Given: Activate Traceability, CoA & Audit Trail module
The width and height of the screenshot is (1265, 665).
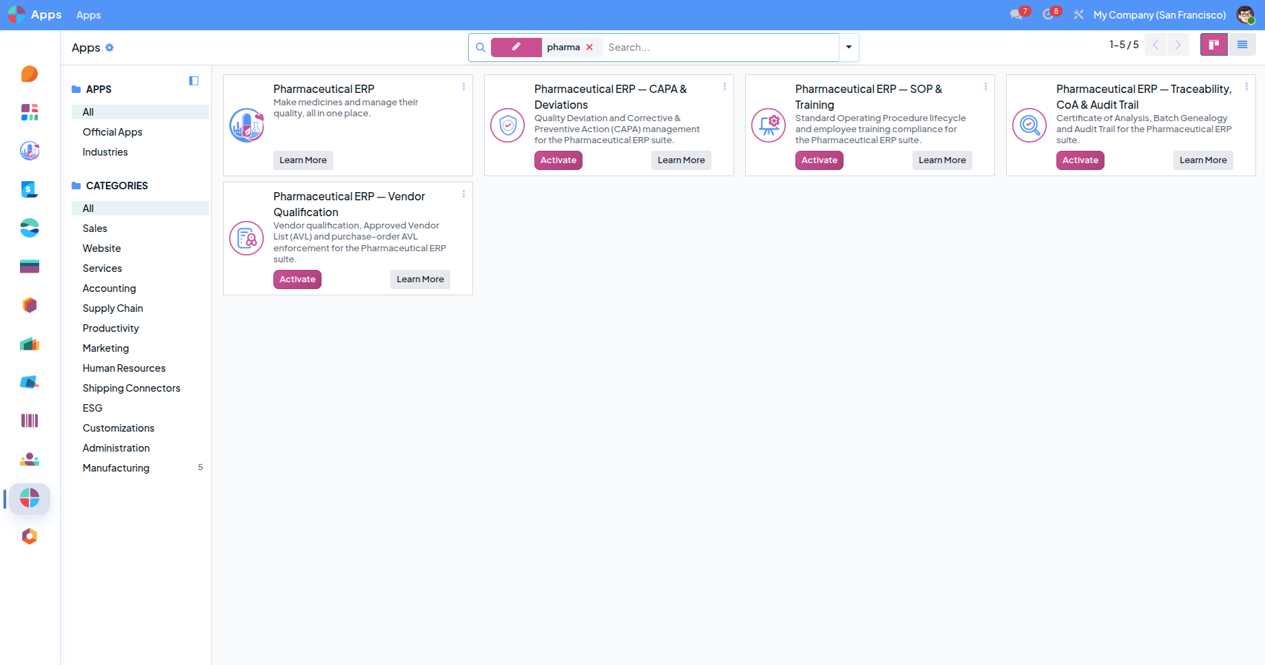Looking at the screenshot, I should (x=1080, y=160).
